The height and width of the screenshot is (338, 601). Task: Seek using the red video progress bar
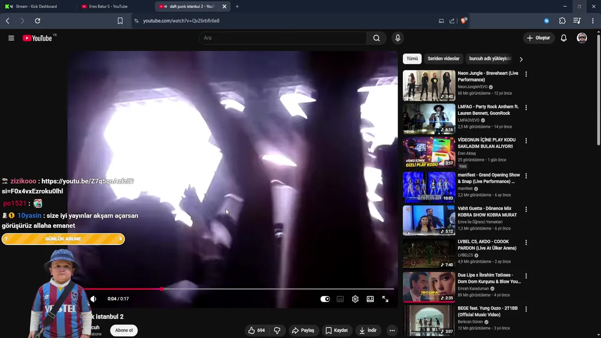[x=239, y=289]
